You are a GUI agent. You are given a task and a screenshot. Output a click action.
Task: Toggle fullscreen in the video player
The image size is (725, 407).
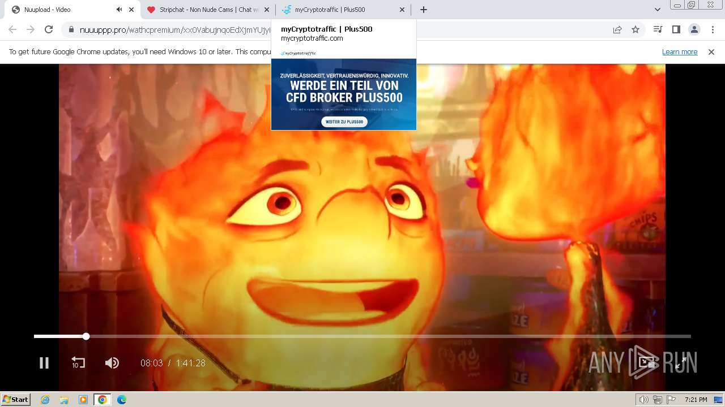681,363
